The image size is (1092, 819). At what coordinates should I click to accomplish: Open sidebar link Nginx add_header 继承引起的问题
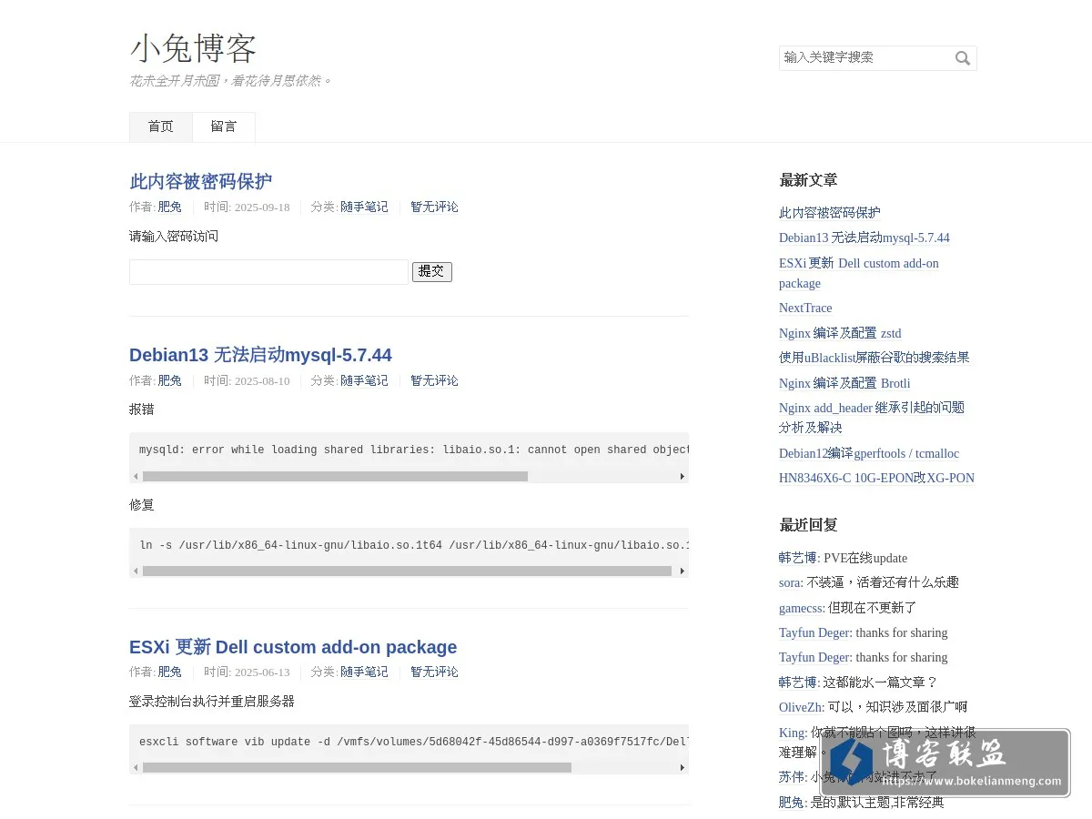[872, 418]
